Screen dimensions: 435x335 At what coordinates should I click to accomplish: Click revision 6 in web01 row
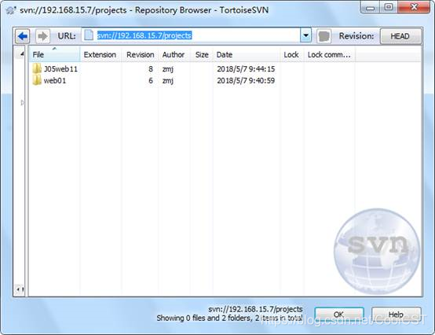coord(151,81)
